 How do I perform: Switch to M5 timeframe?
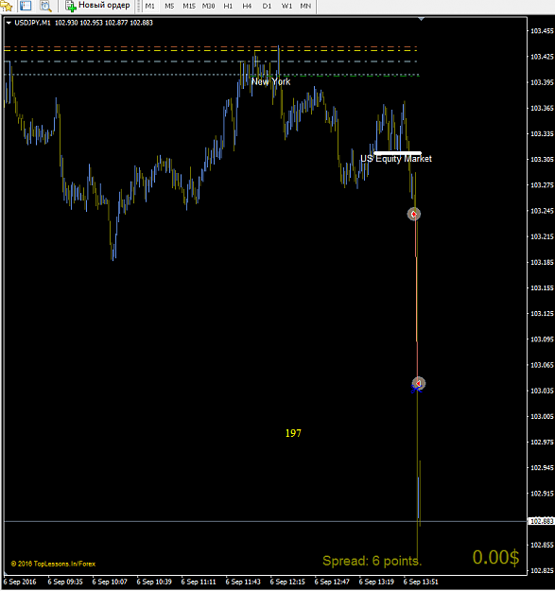[x=169, y=6]
